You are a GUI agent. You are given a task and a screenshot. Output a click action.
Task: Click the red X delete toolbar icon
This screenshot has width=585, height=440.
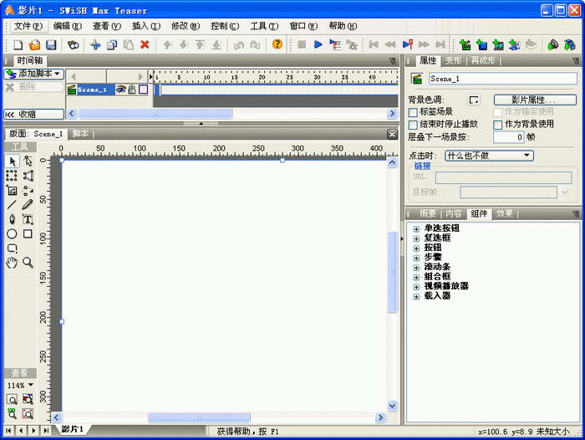(x=145, y=45)
